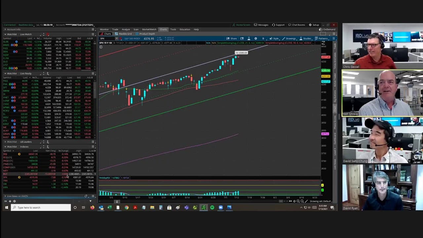Viewport: 423px width, 238px height.
Task: Open Messages in the top bar
Action: pyautogui.click(x=261, y=25)
